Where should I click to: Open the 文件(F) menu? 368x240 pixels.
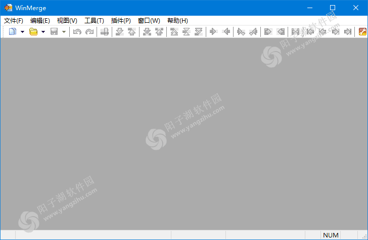[14, 21]
